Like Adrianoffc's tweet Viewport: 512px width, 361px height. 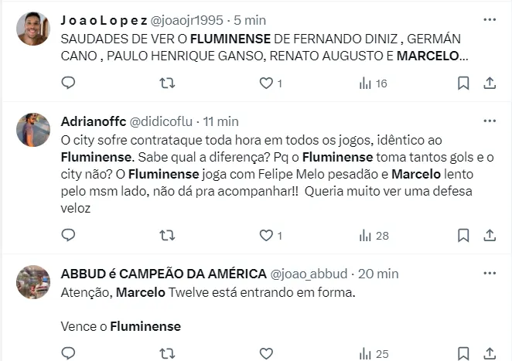[x=266, y=235]
